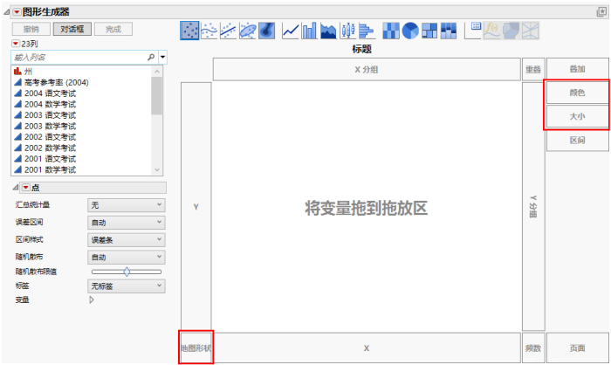The width and height of the screenshot is (611, 365).
Task: Select the Smoother element icon
Action: (209, 31)
